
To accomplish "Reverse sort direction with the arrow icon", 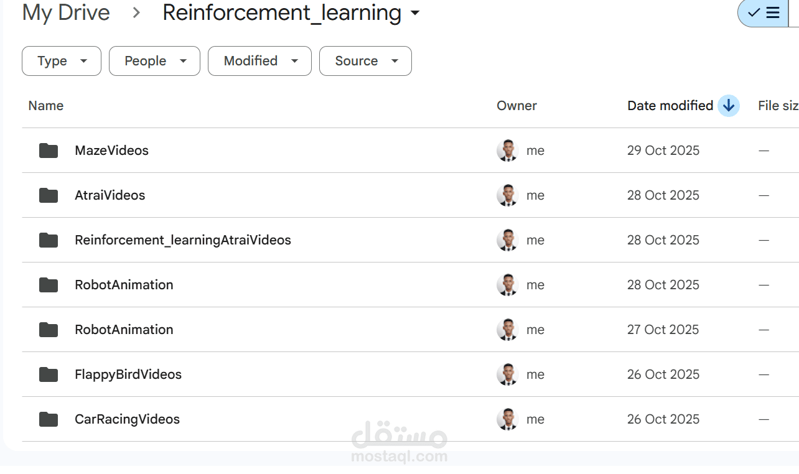I will [728, 106].
